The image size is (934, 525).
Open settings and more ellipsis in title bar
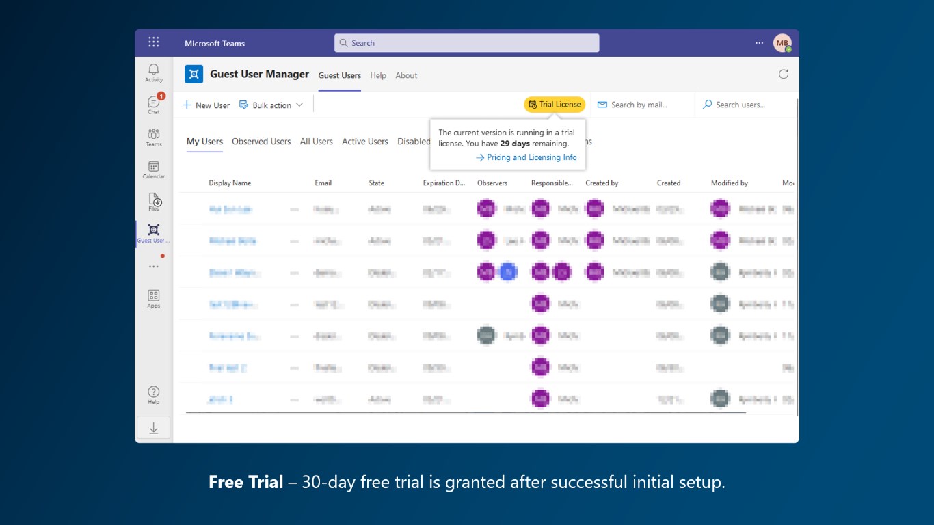[x=759, y=42]
